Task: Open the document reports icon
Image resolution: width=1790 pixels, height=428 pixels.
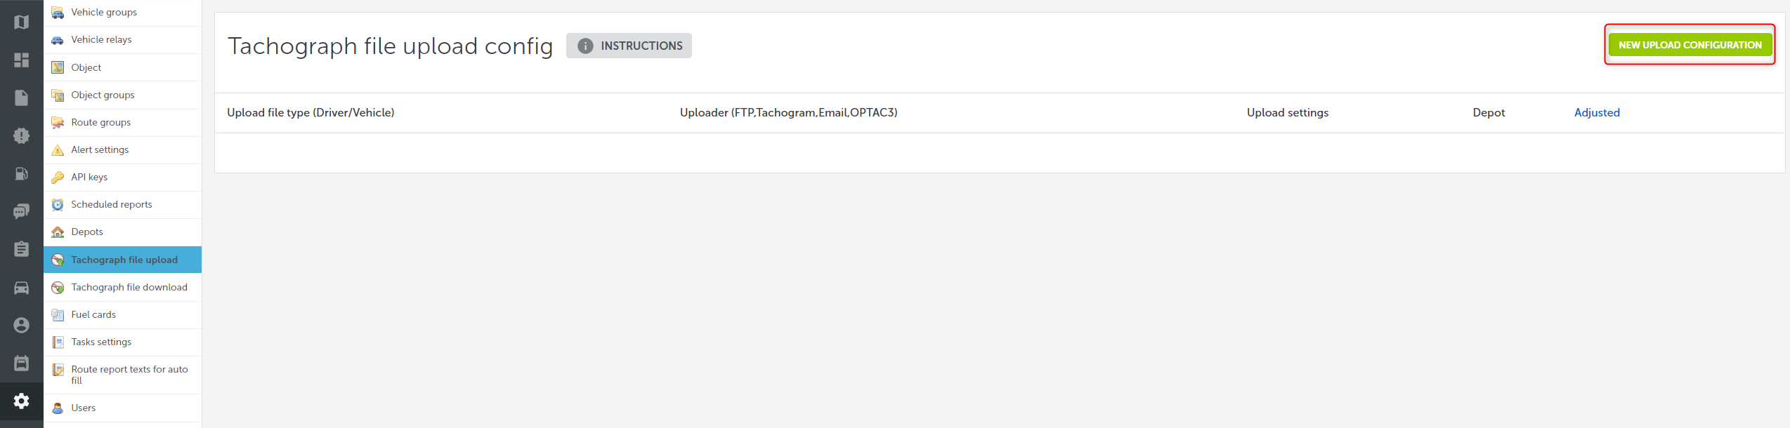Action: 22,98
